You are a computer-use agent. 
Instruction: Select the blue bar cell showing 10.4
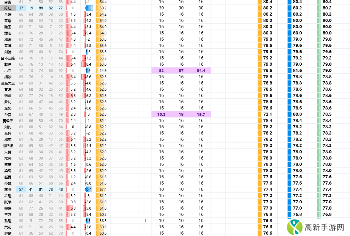click(88, 189)
